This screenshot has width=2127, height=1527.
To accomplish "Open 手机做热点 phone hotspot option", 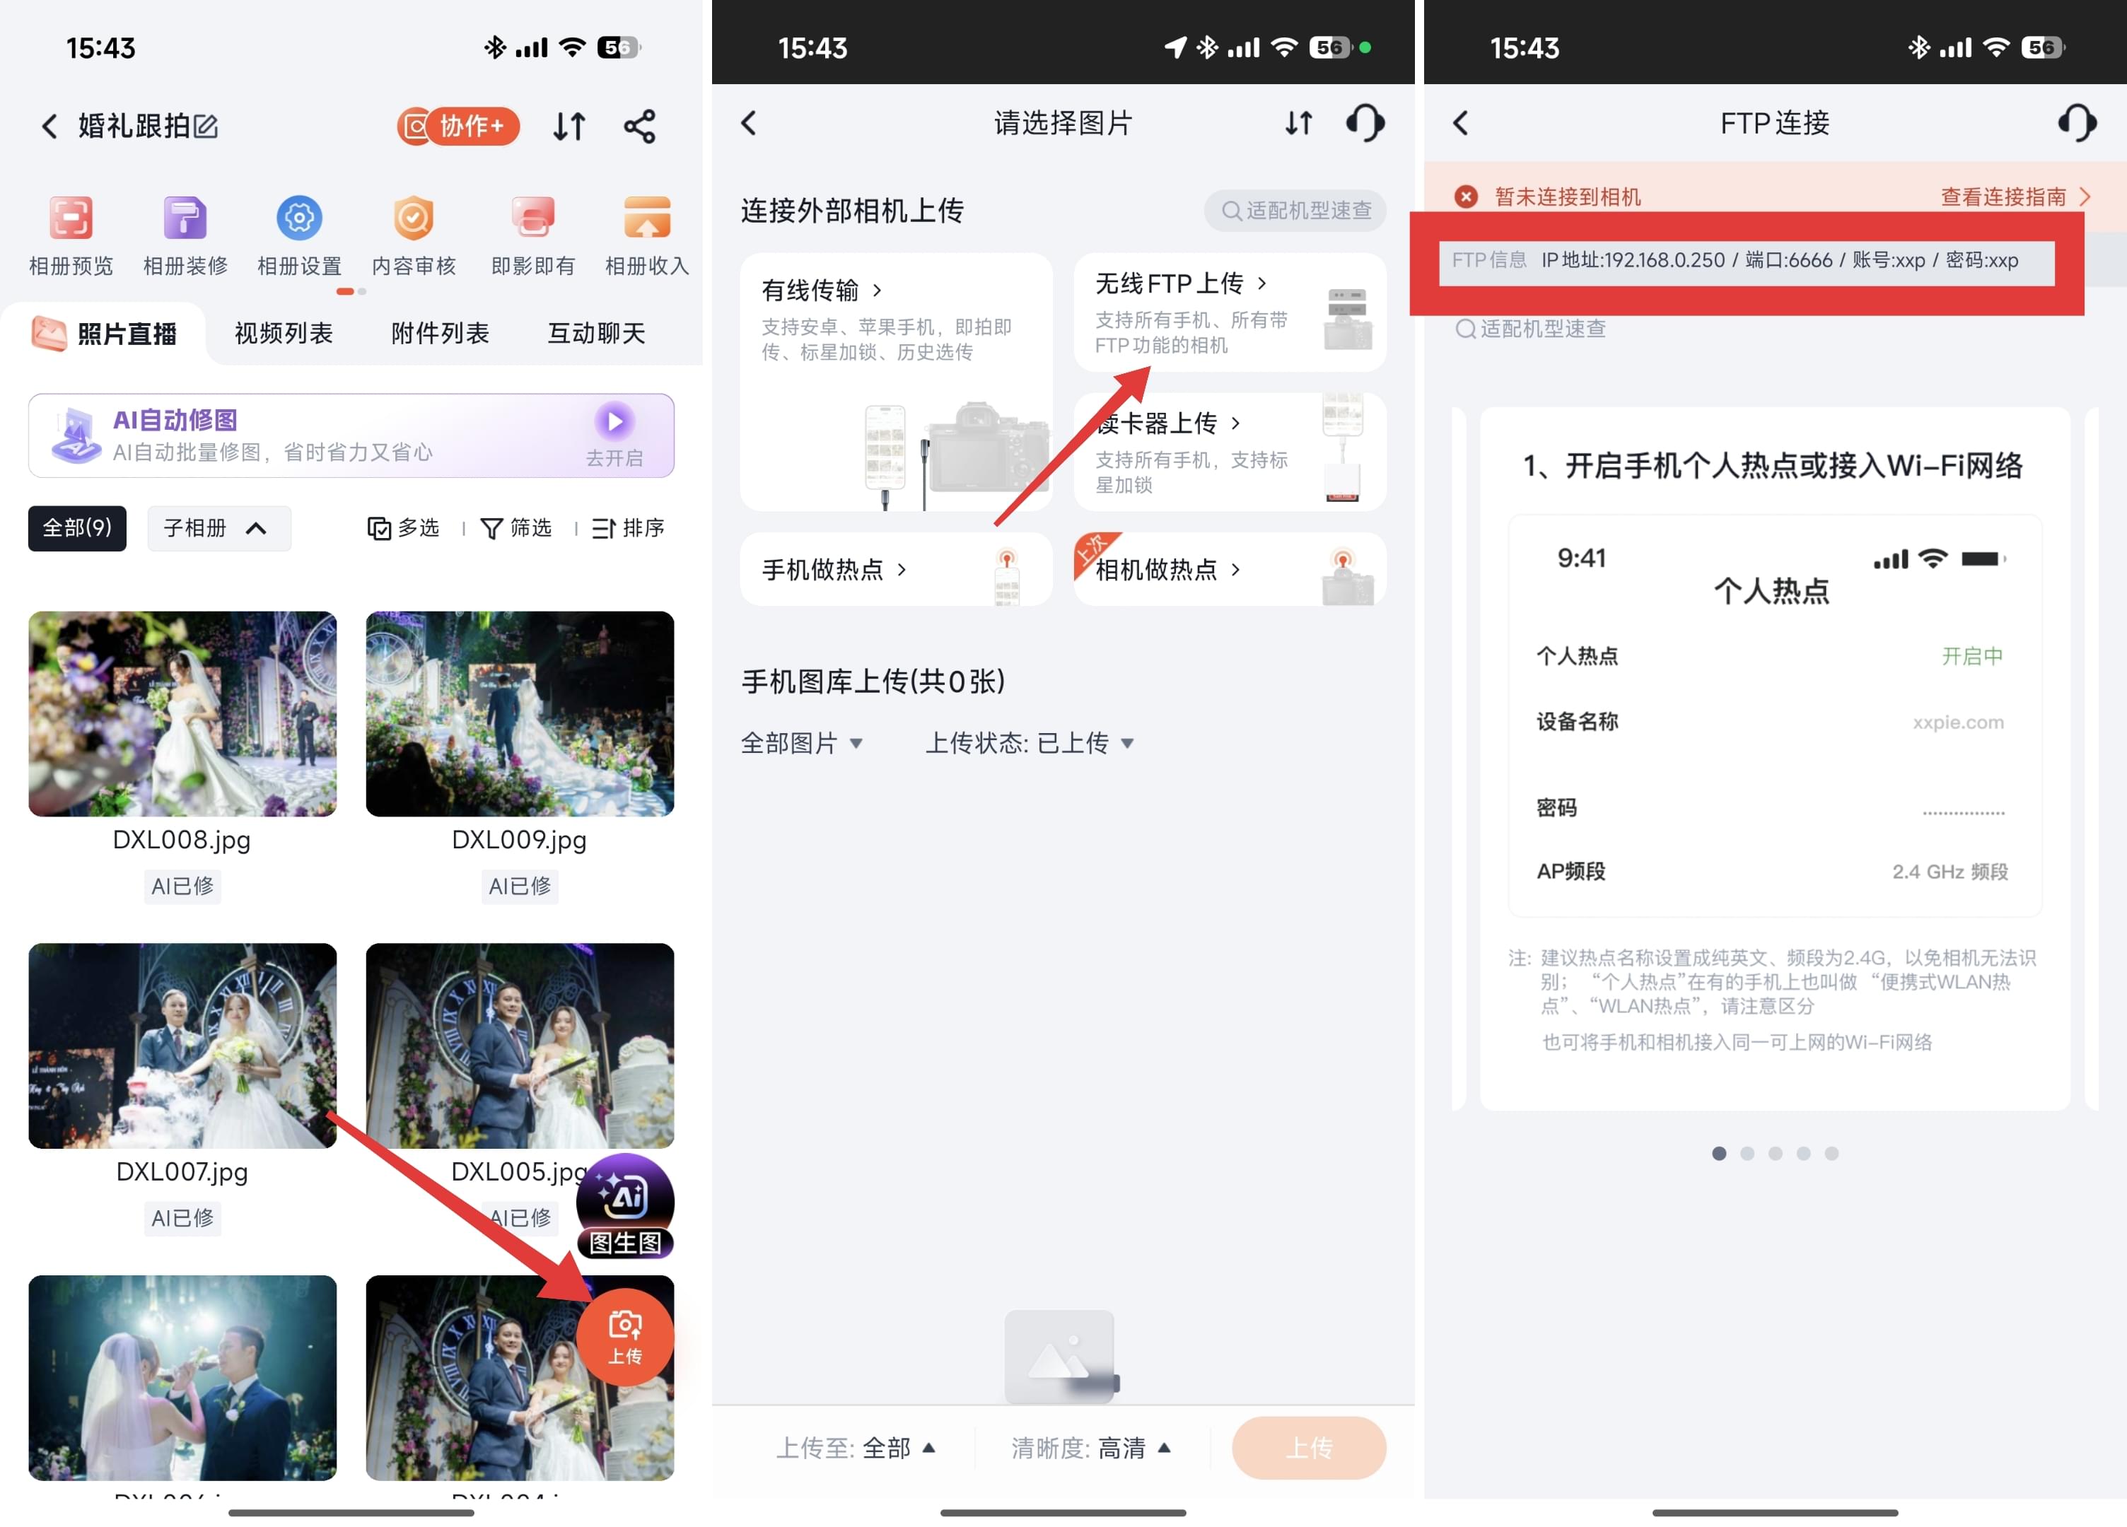I will tap(896, 569).
